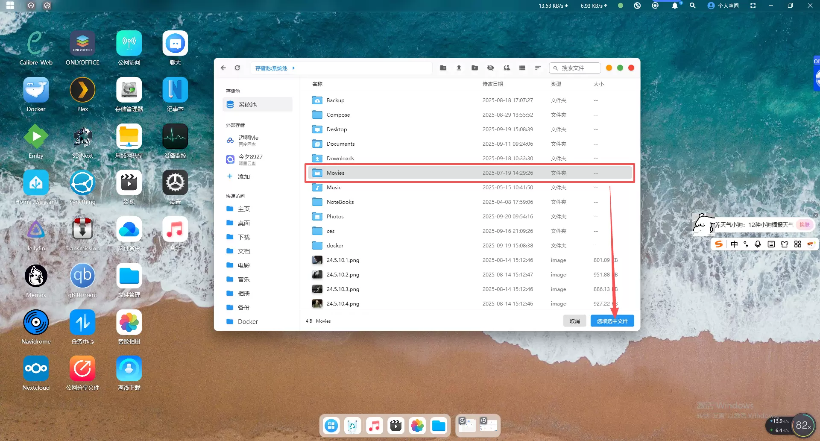Click the 选取选中文件 button

612,321
